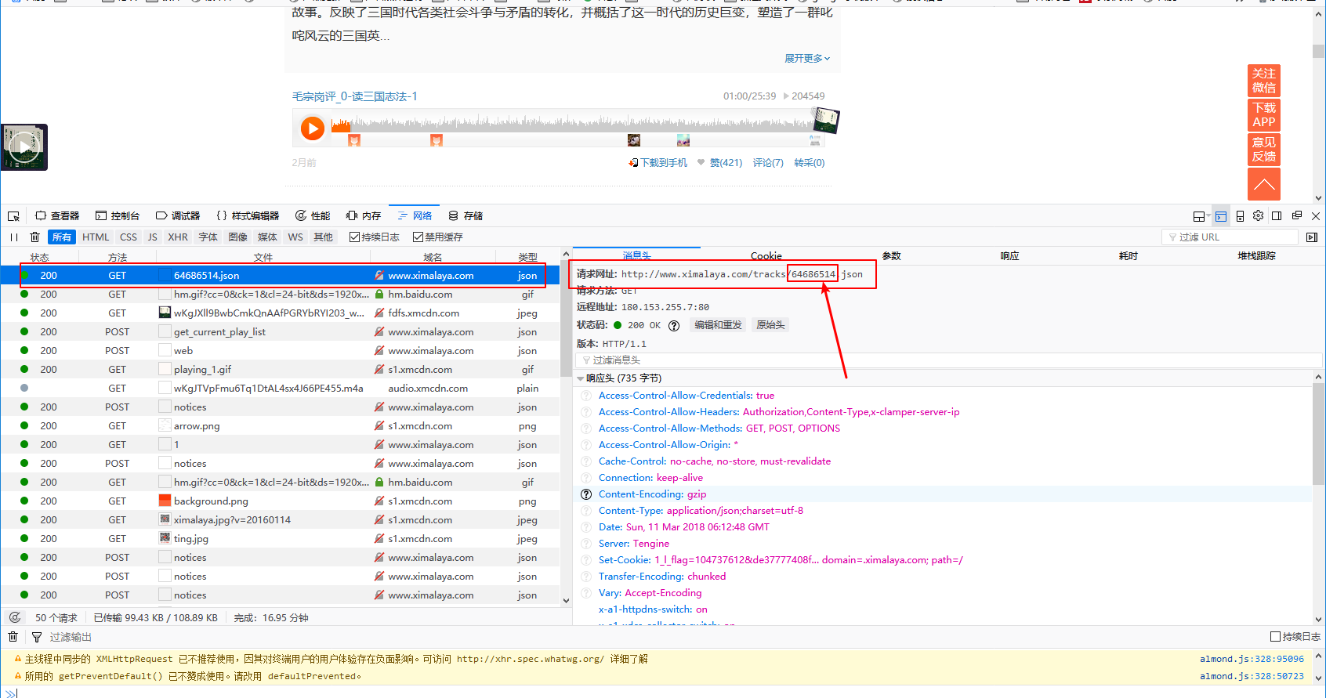The height and width of the screenshot is (698, 1326).
Task: Open the 样式编辑器 style editor tab
Action: [248, 216]
